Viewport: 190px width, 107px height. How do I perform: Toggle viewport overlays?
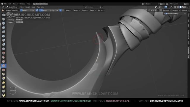point(166,7)
